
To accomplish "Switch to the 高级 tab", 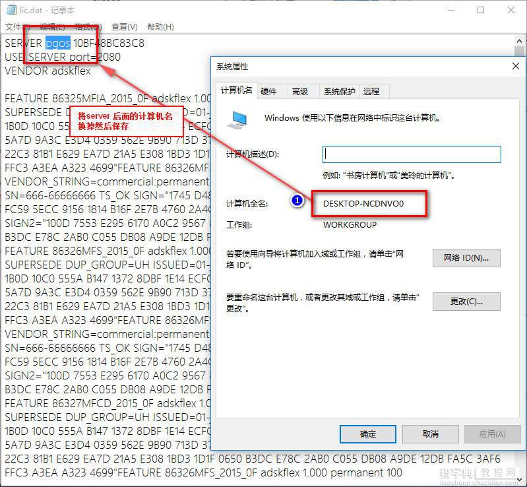I will pyautogui.click(x=300, y=92).
